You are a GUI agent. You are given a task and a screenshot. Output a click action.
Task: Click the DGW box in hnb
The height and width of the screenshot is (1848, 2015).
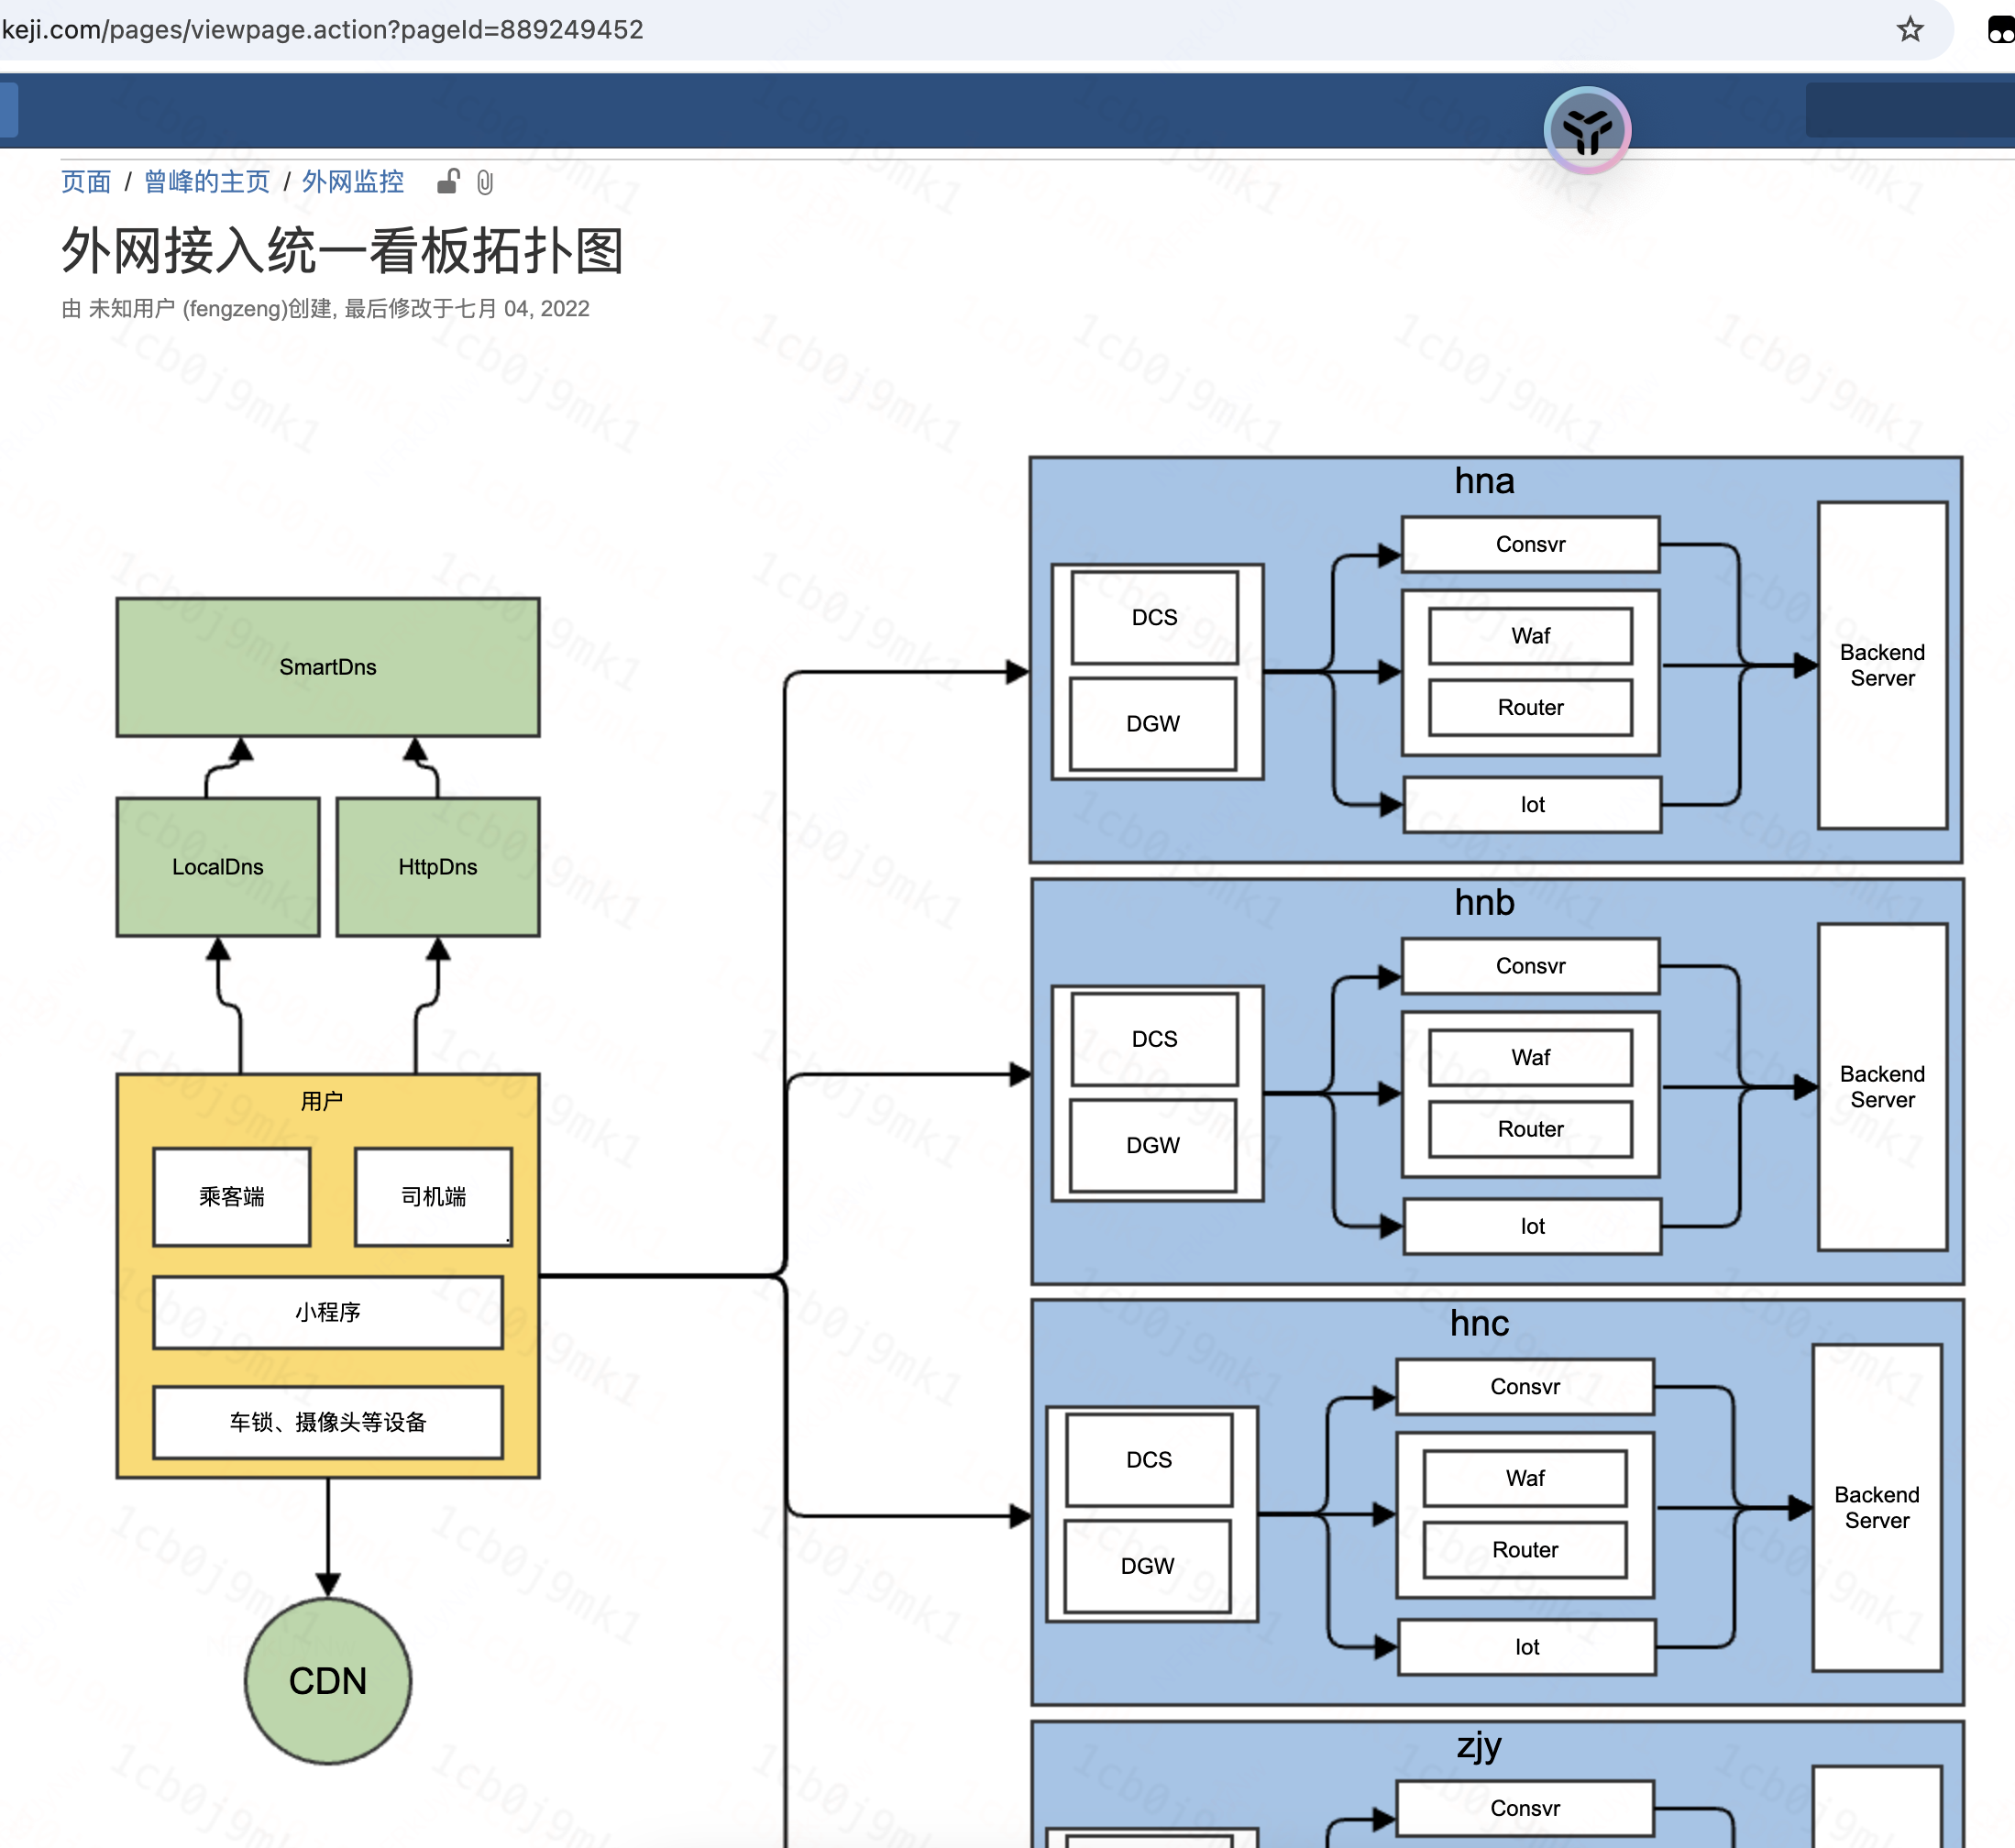click(1153, 1146)
